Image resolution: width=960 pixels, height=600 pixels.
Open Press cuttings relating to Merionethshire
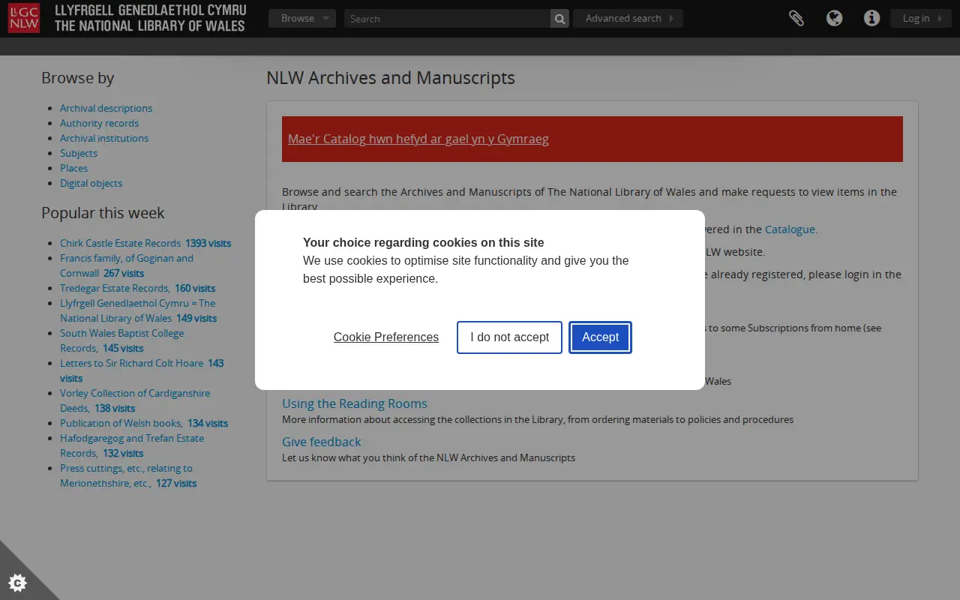128,475
